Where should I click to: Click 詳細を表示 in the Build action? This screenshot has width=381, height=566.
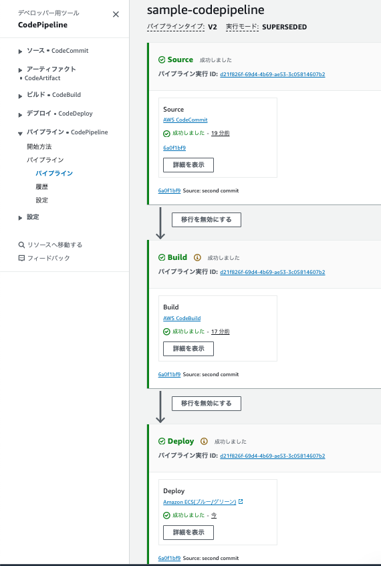point(188,349)
